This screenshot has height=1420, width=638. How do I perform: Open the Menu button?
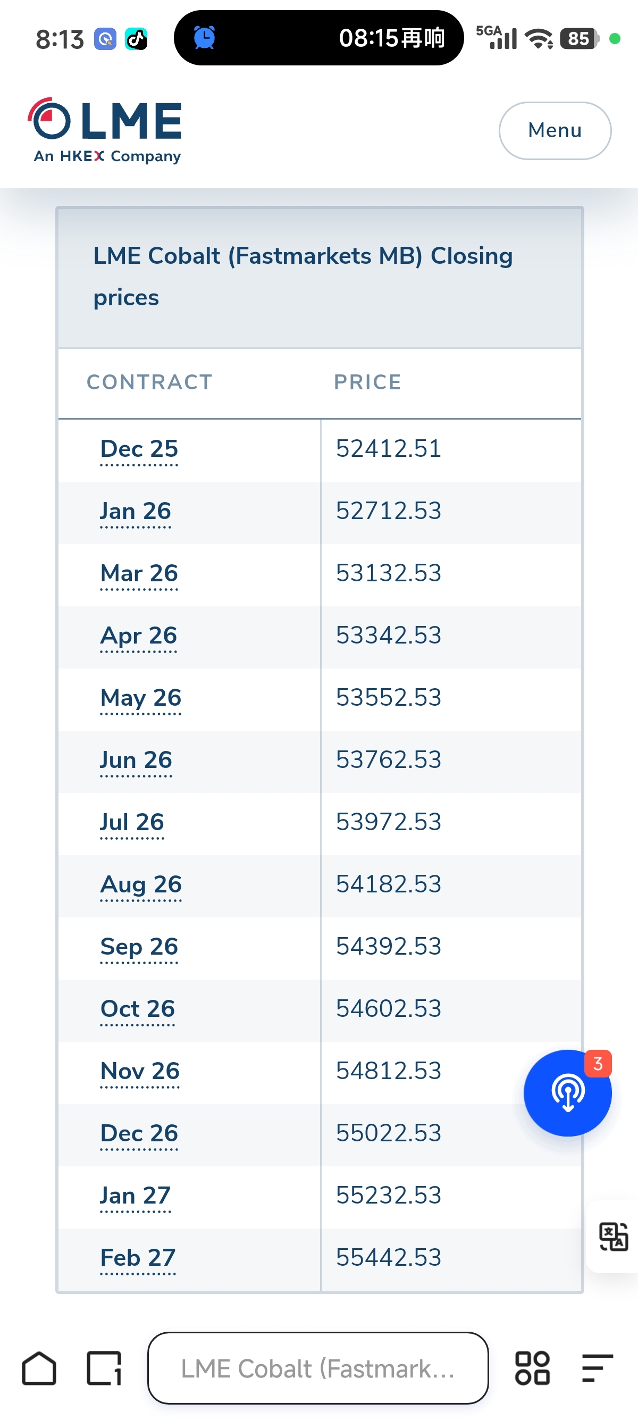(554, 131)
